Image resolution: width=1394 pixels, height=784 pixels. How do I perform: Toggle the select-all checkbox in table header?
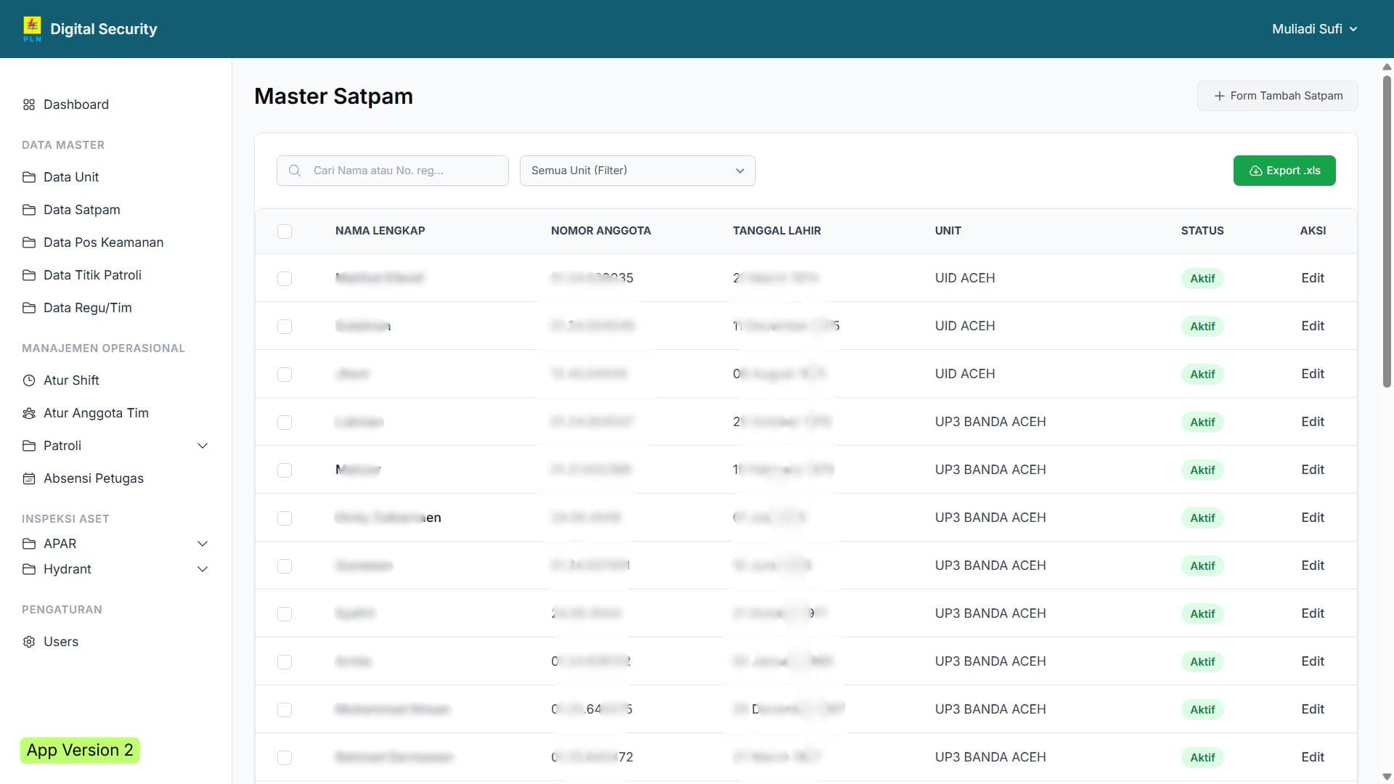click(285, 232)
